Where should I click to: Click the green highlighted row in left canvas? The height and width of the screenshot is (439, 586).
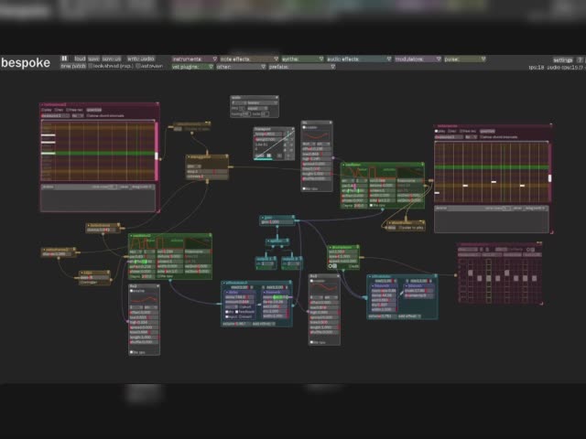(98, 153)
